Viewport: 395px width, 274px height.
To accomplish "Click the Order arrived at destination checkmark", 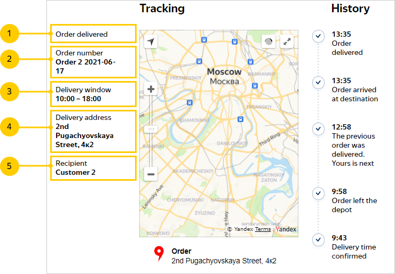I will click(318, 83).
